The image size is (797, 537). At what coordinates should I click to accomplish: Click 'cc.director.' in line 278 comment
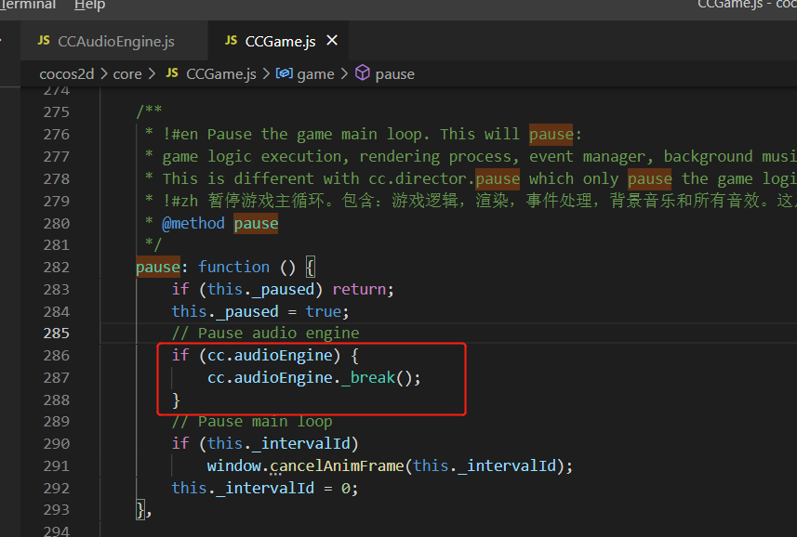(x=422, y=178)
